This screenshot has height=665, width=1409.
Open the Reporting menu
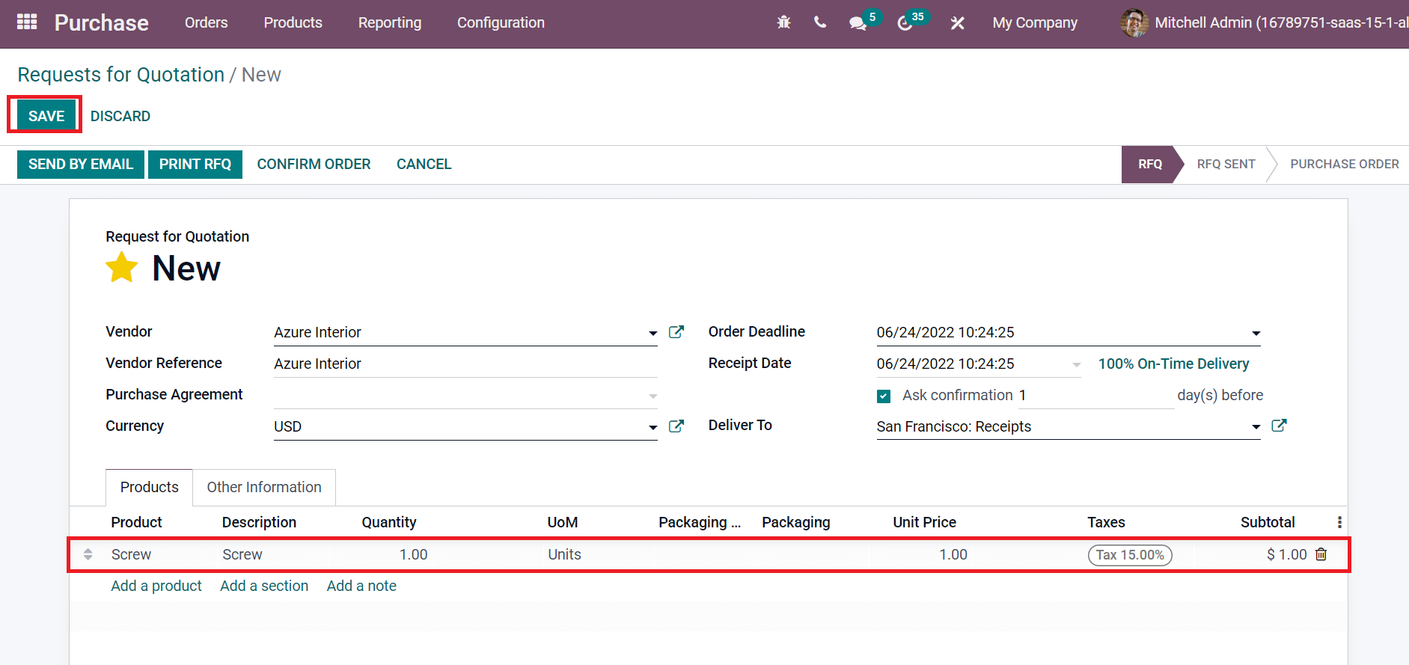coord(390,22)
